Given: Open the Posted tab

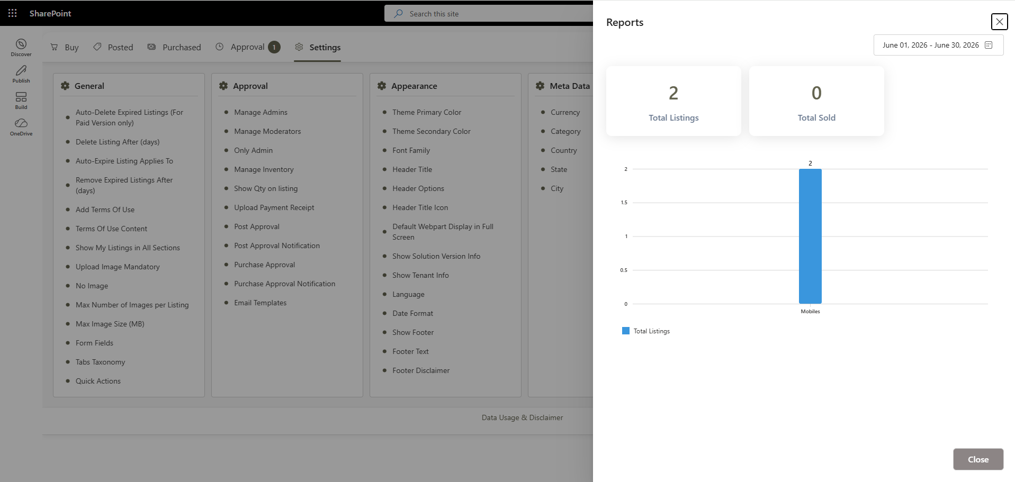Looking at the screenshot, I should (x=113, y=47).
